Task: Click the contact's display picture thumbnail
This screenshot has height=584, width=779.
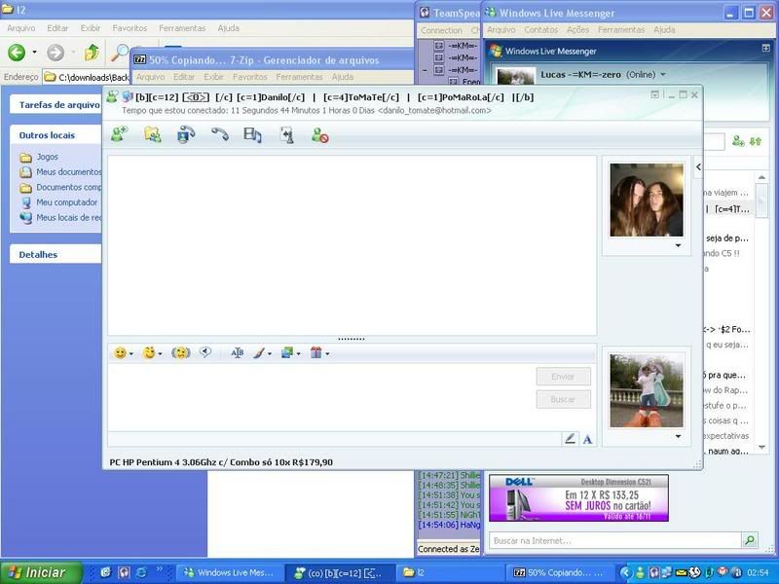Action: pyautogui.click(x=647, y=200)
